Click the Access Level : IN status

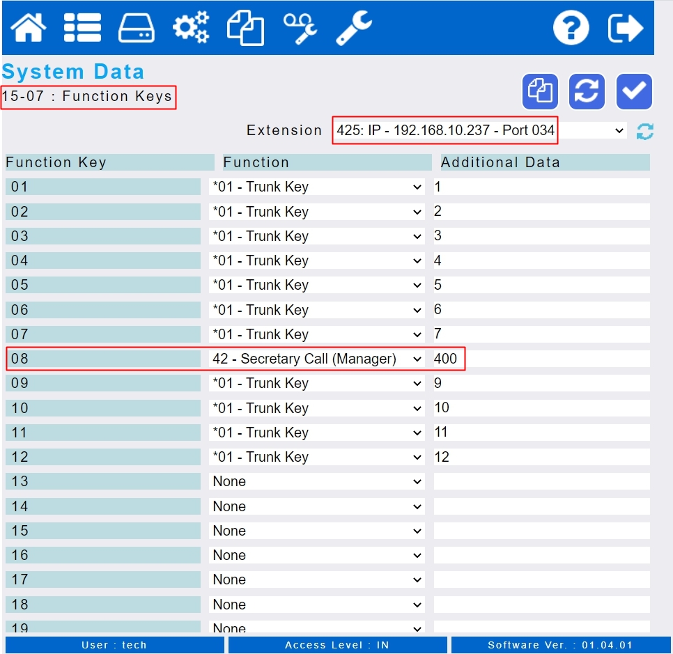pos(337,645)
